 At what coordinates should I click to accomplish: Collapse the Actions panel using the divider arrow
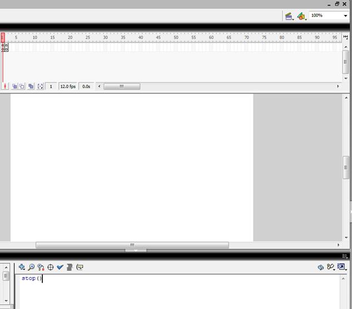click(x=136, y=251)
